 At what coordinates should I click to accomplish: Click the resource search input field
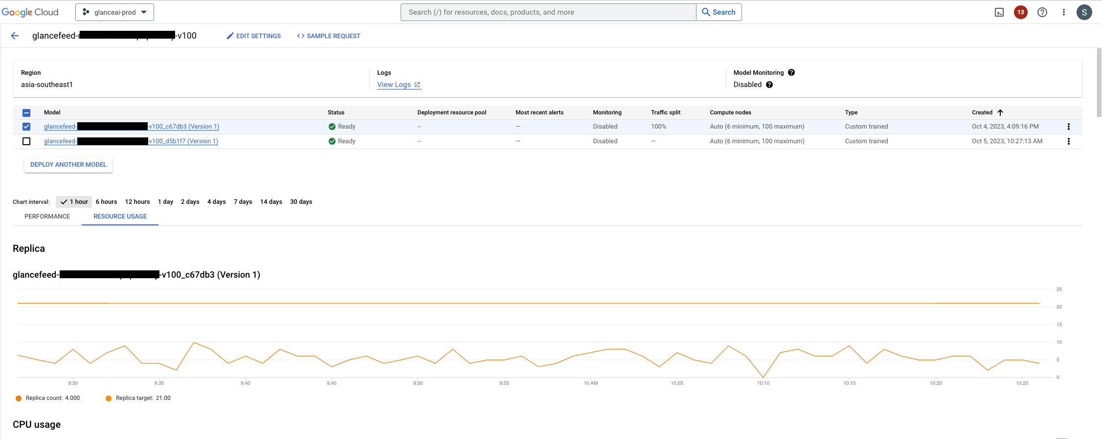coord(548,12)
